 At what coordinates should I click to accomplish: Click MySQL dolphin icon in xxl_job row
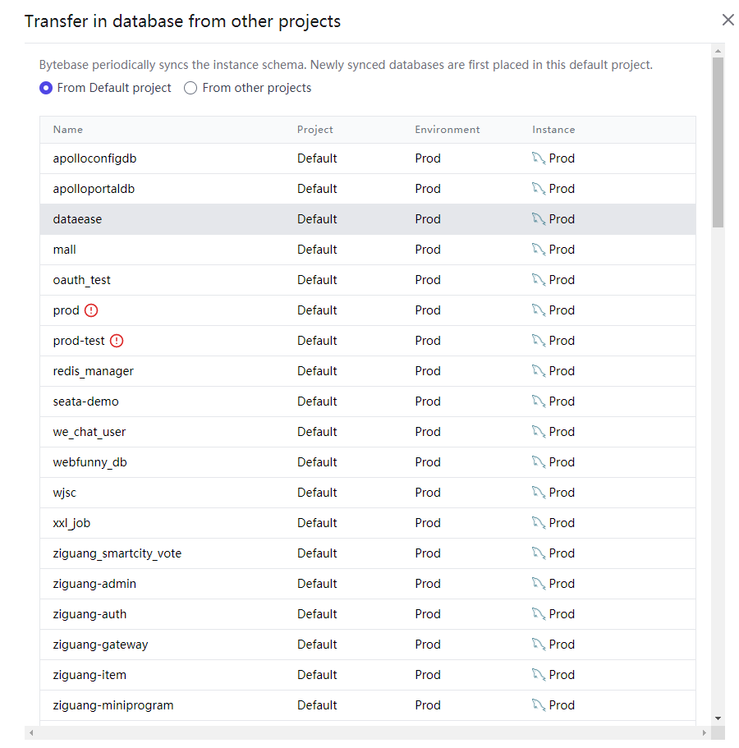(539, 523)
